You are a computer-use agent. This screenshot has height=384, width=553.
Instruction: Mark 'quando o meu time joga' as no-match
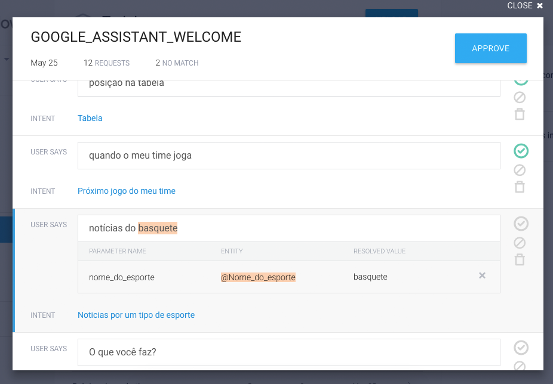pos(520,170)
